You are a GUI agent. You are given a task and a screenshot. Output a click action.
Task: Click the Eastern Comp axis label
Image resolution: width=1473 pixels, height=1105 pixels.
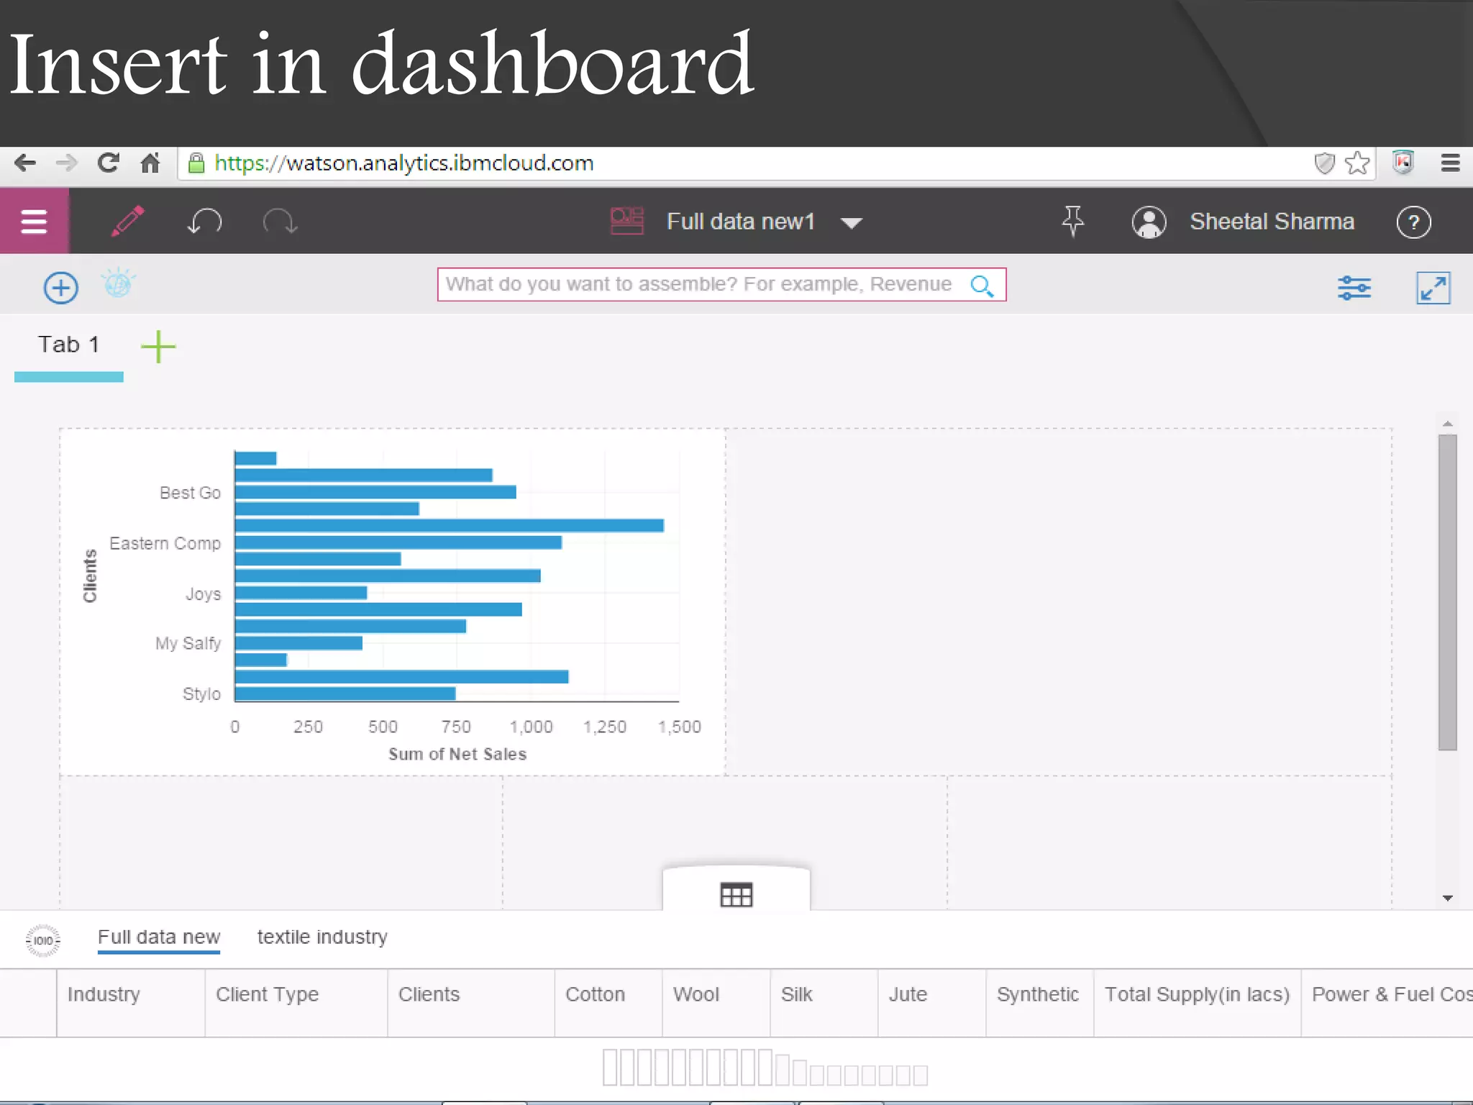click(165, 543)
